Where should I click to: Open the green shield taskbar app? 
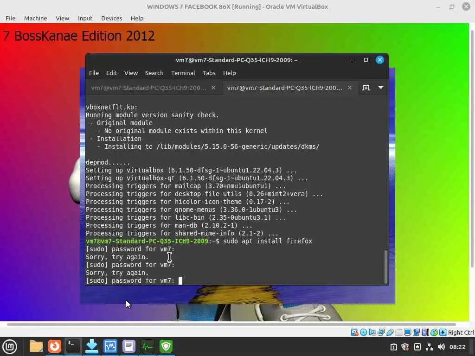pos(166,346)
